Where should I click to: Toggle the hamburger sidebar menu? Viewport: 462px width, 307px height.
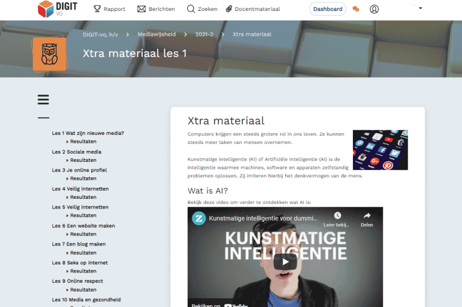pos(43,100)
